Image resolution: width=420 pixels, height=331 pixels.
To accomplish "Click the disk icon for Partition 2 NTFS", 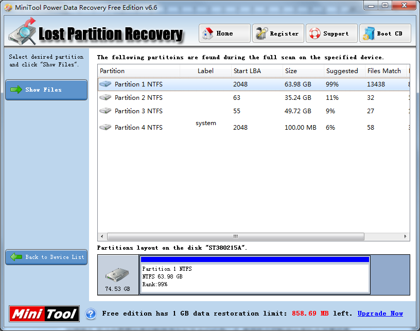I will pos(106,97).
